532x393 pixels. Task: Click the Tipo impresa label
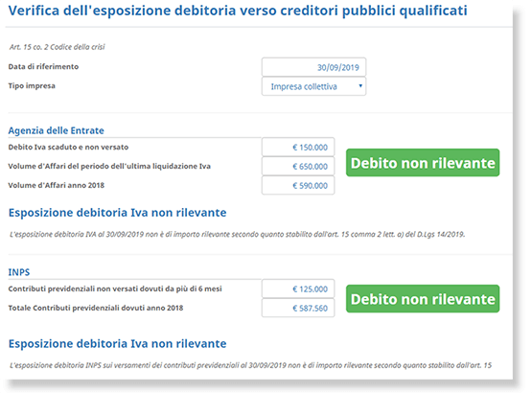pos(32,86)
